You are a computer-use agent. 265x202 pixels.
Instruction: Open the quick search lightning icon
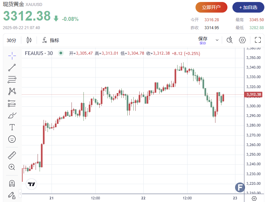click(229, 40)
